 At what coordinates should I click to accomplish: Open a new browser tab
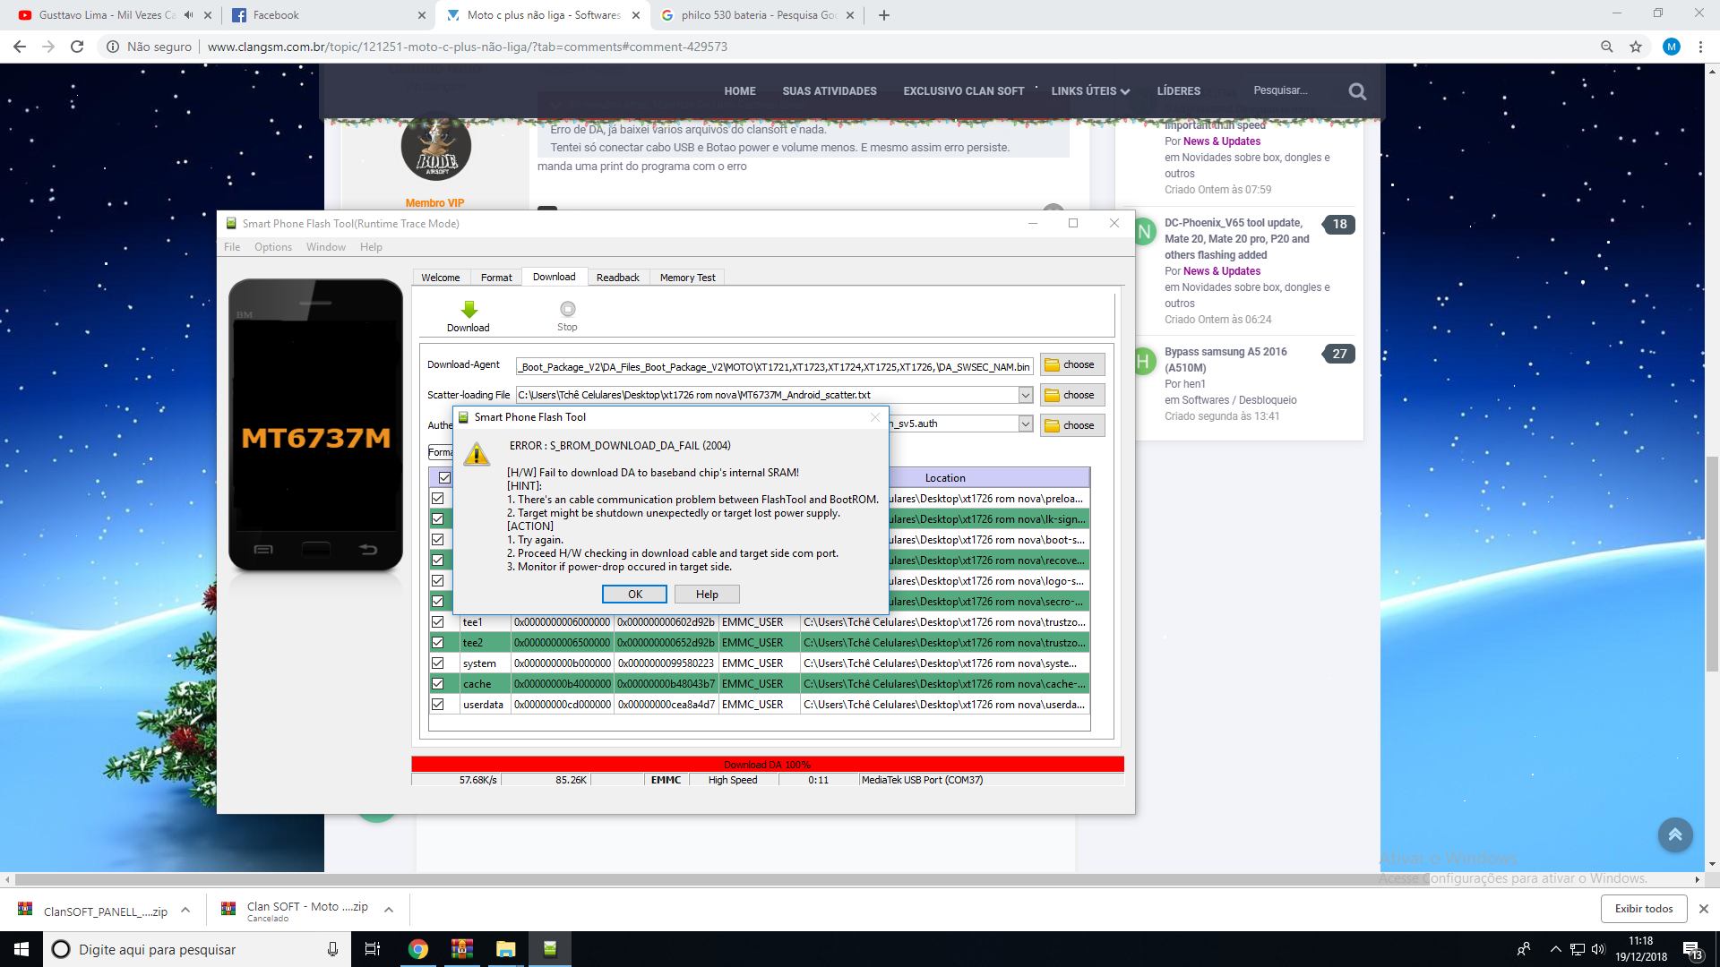(884, 15)
